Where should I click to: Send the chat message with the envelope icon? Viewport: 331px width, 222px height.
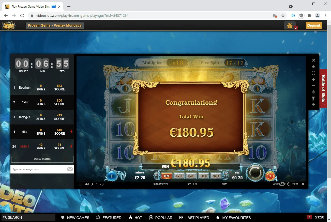(x=70, y=169)
